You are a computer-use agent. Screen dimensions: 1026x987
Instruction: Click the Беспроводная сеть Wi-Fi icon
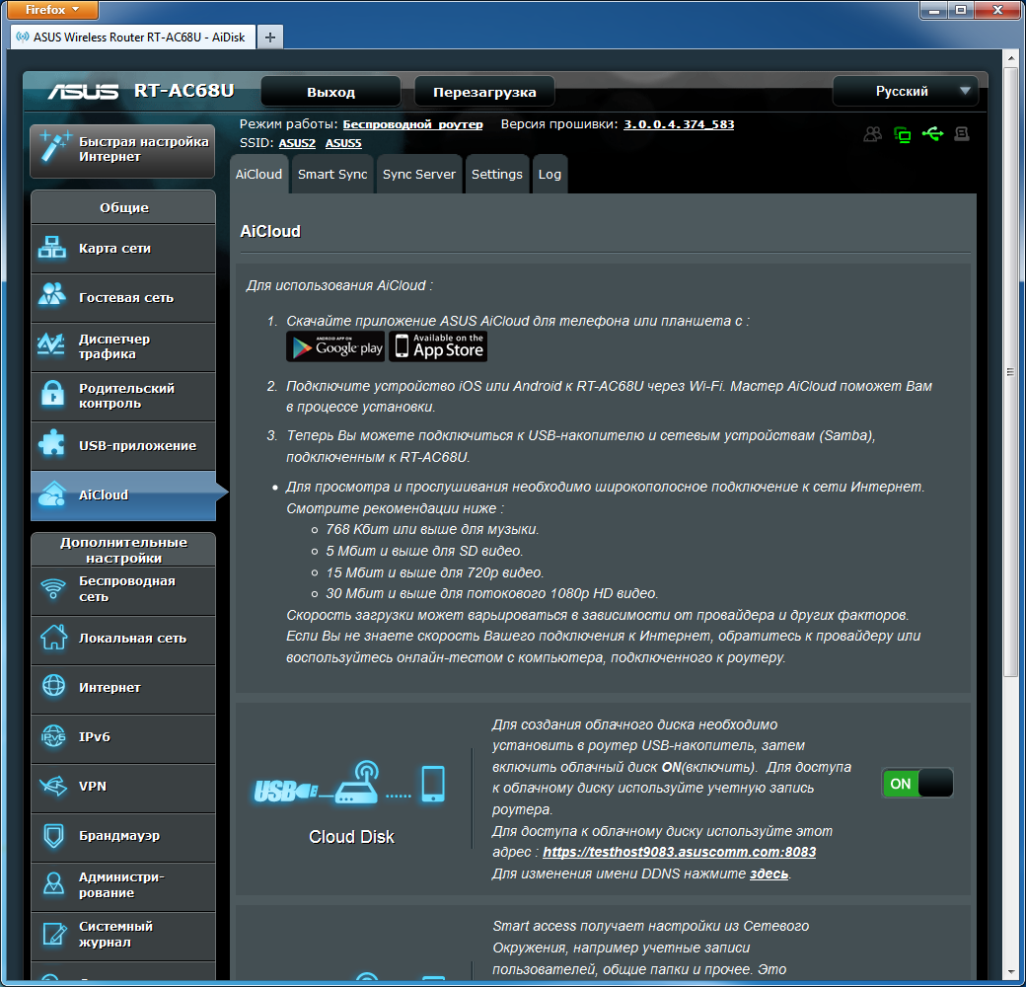(53, 588)
